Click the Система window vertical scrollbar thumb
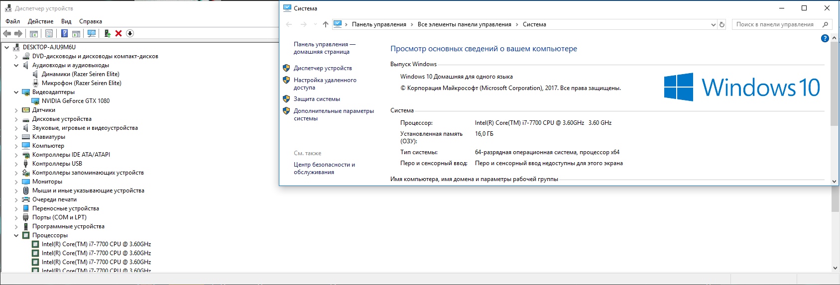This screenshot has height=285, width=840. [x=835, y=83]
